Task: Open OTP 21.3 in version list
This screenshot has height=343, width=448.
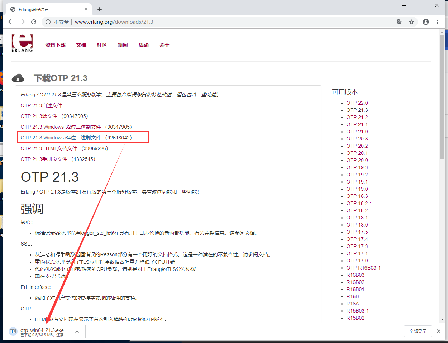Action: click(357, 110)
